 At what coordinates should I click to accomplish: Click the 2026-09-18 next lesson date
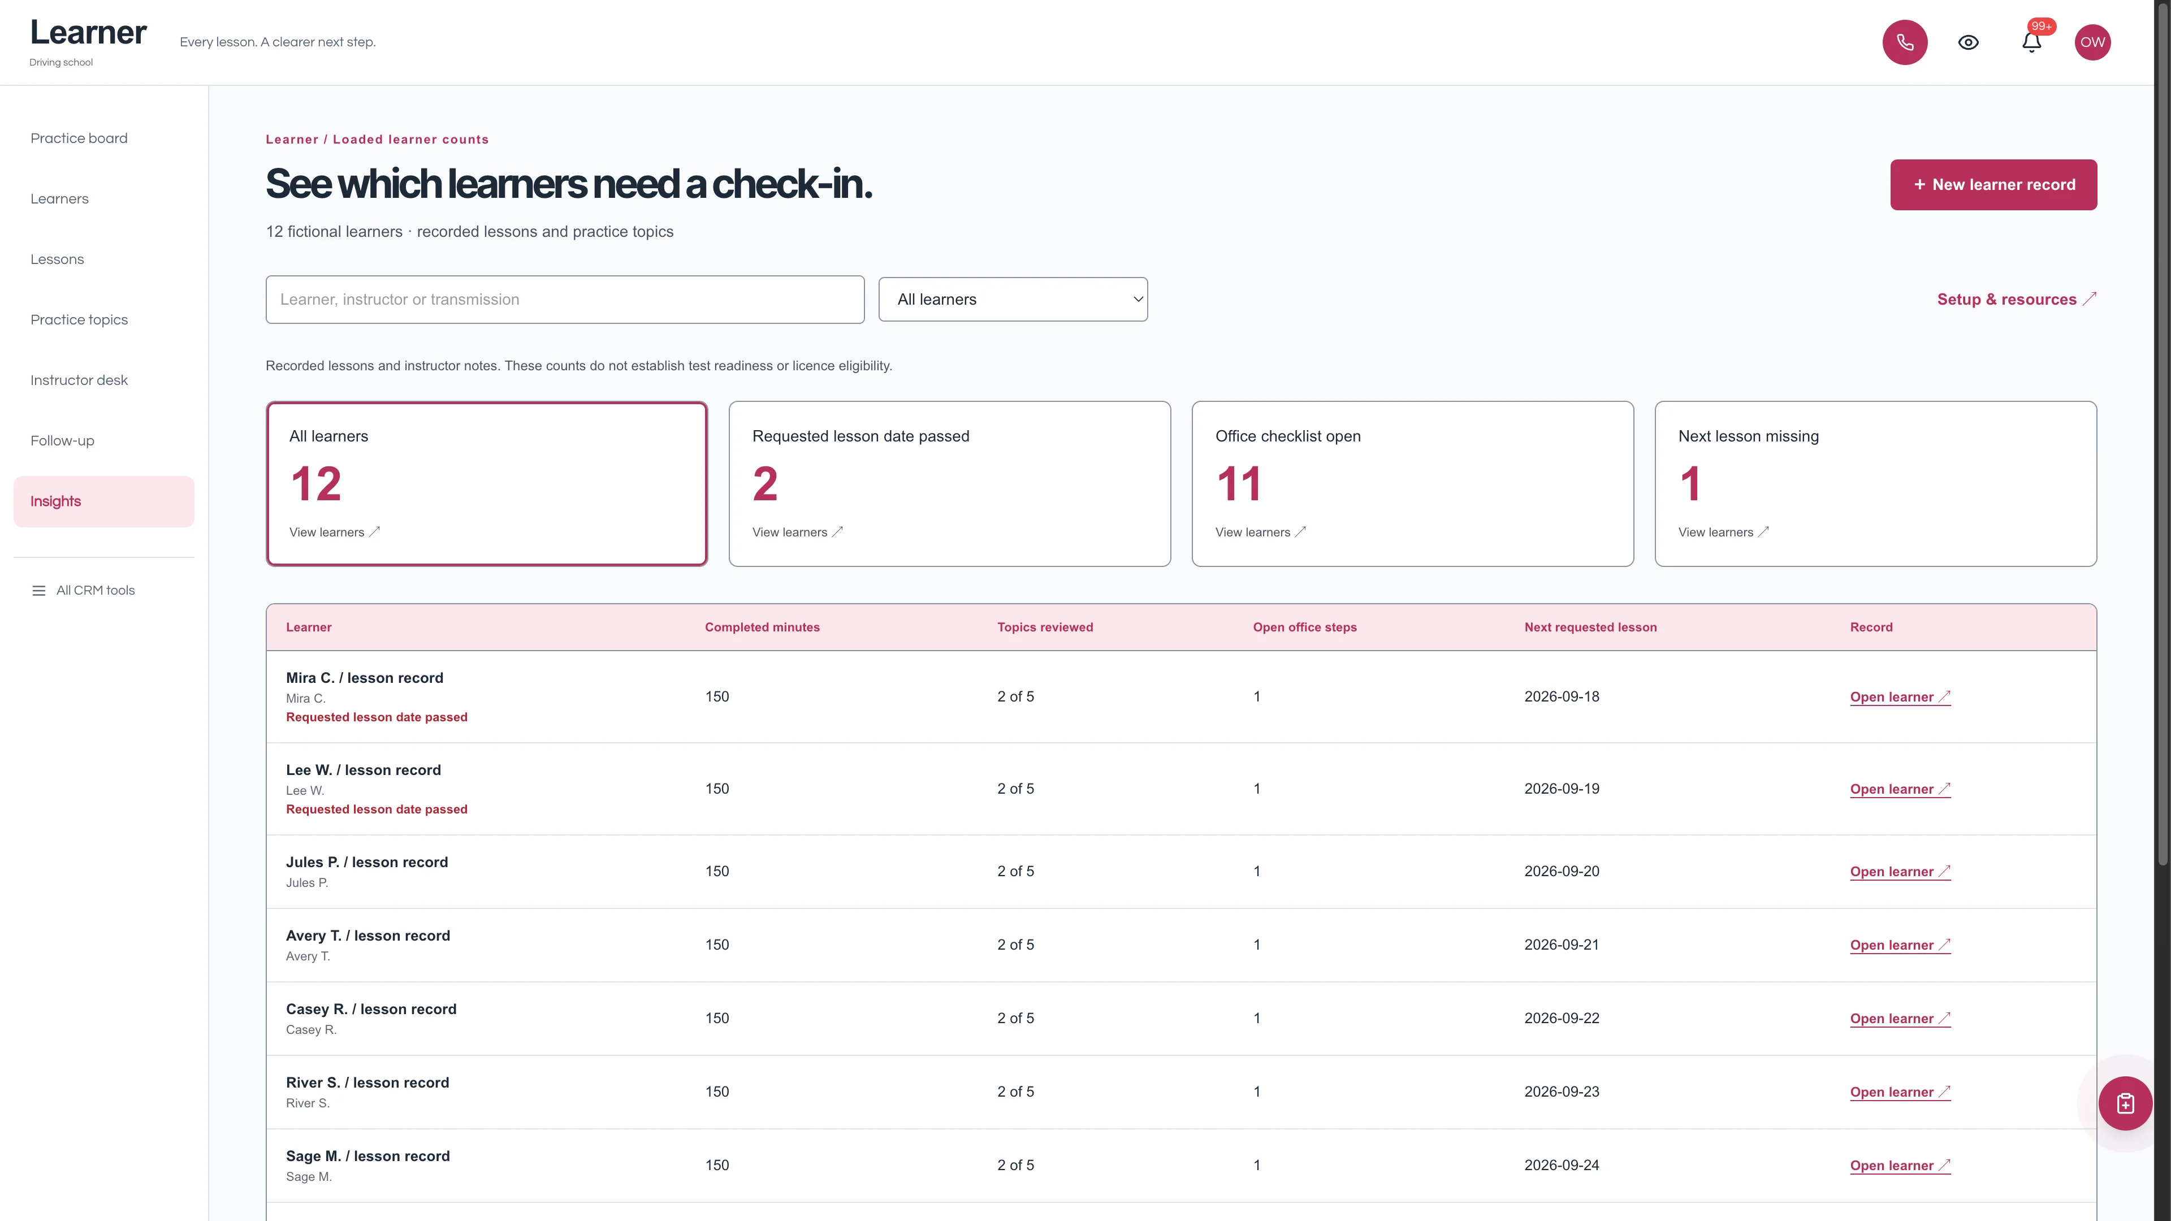click(x=1561, y=697)
